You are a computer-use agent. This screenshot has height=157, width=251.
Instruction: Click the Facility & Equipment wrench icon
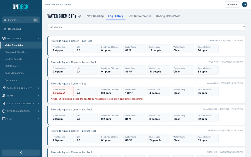[x=4, y=88]
